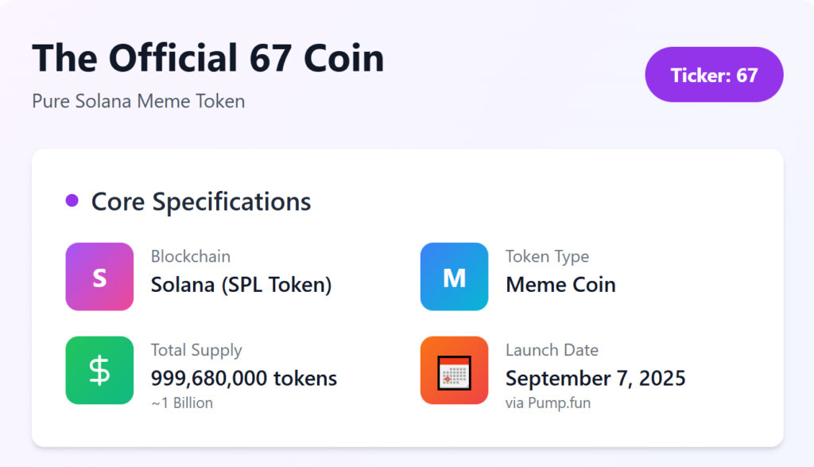
Task: Click the purple bullet beside Core Specifications
Action: point(72,200)
